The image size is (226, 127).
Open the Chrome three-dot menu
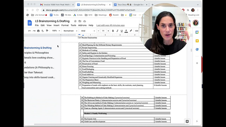pyautogui.click(x=198, y=10)
